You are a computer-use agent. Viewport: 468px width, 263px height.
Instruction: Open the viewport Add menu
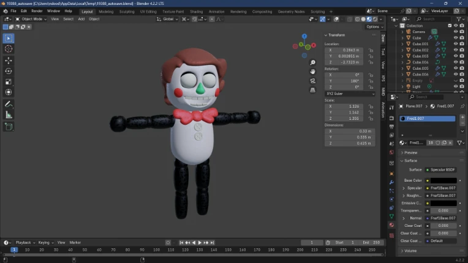click(81, 19)
